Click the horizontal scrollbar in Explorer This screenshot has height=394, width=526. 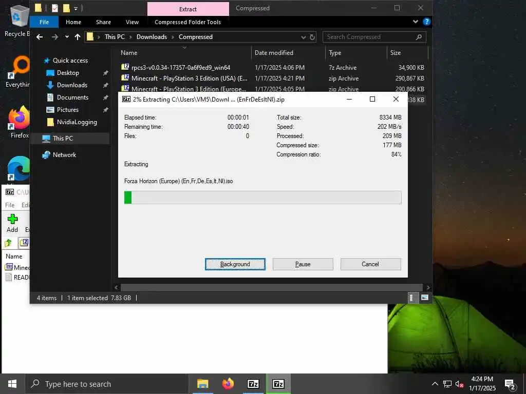271,287
